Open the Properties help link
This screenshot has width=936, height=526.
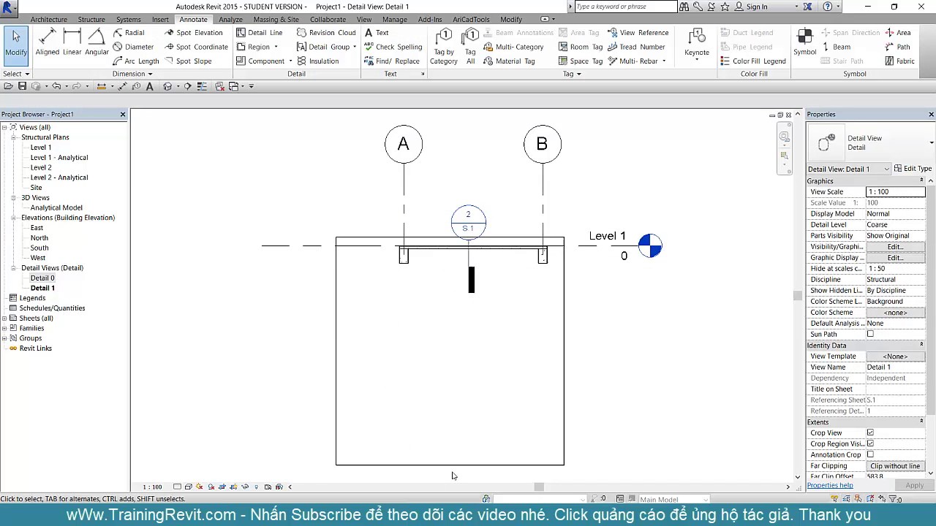coord(830,485)
